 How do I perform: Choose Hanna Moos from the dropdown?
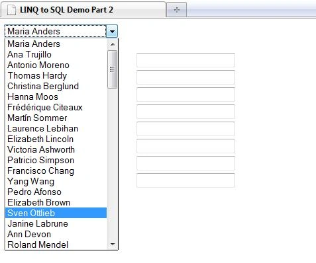56,96
